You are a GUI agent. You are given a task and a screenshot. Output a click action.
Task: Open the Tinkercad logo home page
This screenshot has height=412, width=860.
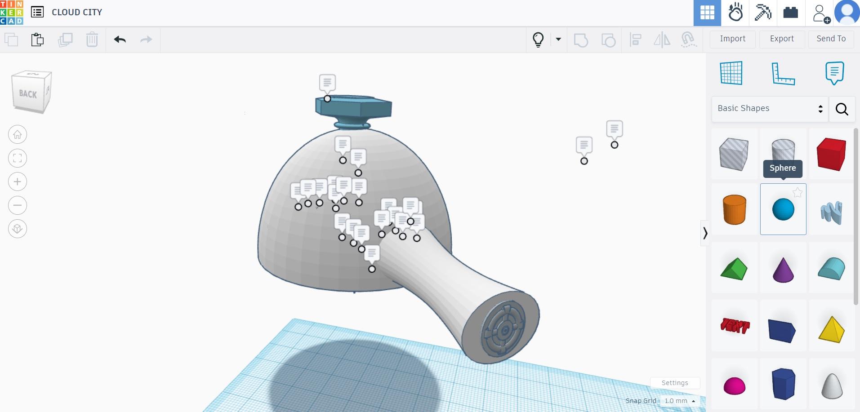pyautogui.click(x=12, y=13)
